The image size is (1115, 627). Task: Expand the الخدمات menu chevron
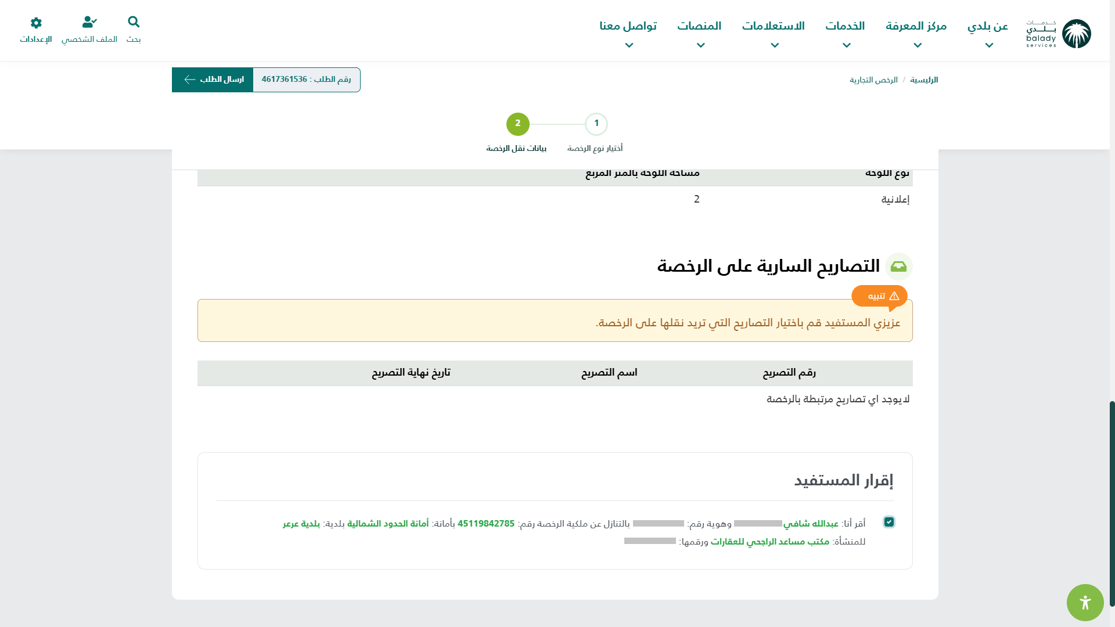[846, 45]
